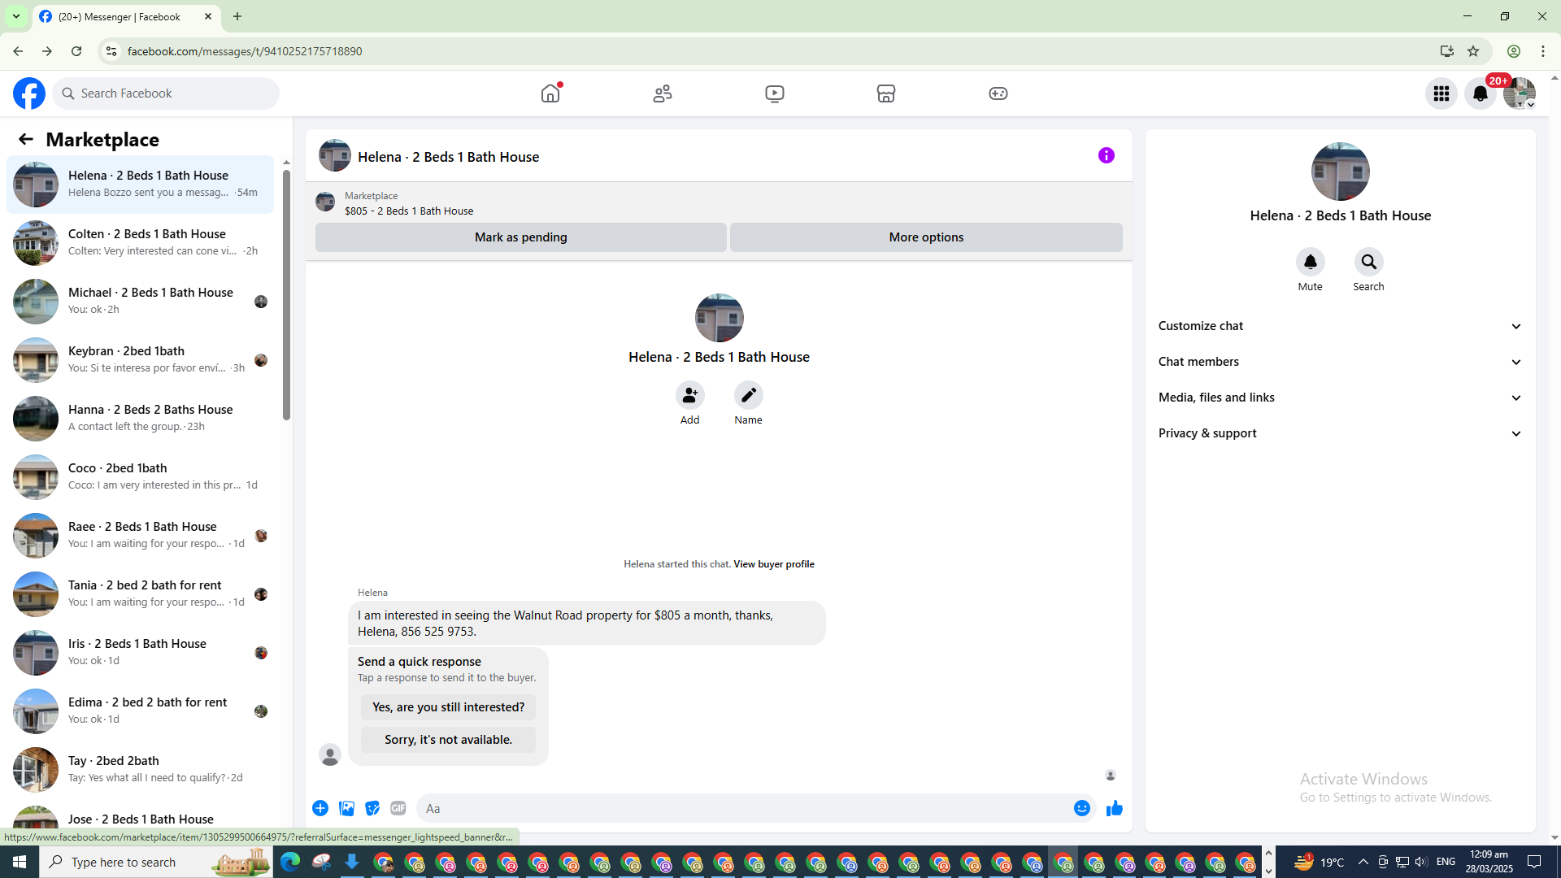The width and height of the screenshot is (1561, 878).
Task: View site information icon in address bar
Action: [x=111, y=51]
